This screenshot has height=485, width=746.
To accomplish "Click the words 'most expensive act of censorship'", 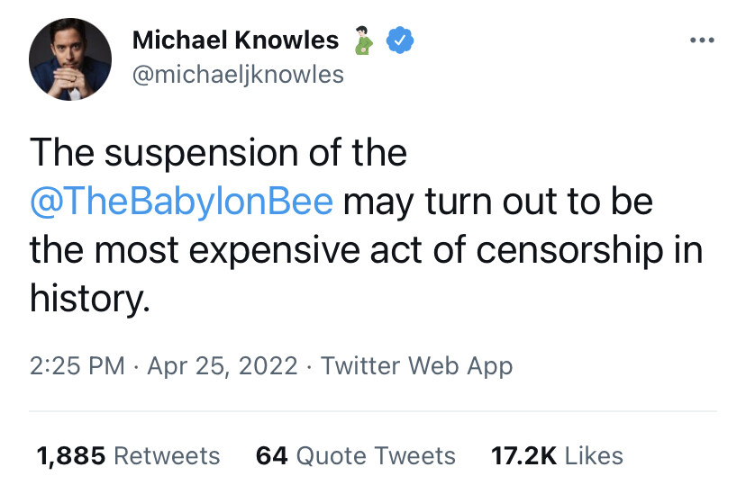I will pyautogui.click(x=379, y=250).
